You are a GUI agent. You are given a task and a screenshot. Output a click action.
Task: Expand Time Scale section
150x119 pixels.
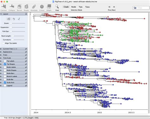pos(1,58)
